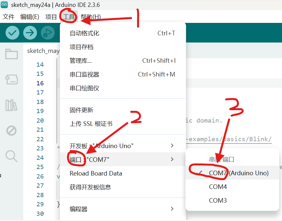
Task: Open 串口绘图仪 menu entry
Action: [x=123, y=88]
